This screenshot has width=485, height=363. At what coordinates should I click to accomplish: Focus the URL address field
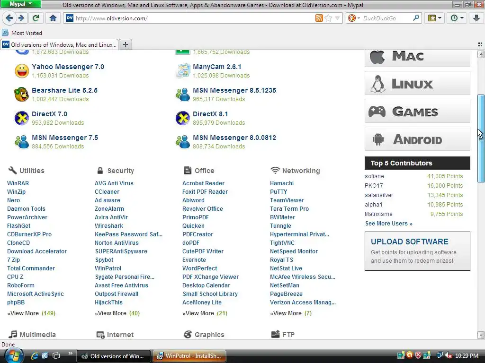click(x=194, y=18)
